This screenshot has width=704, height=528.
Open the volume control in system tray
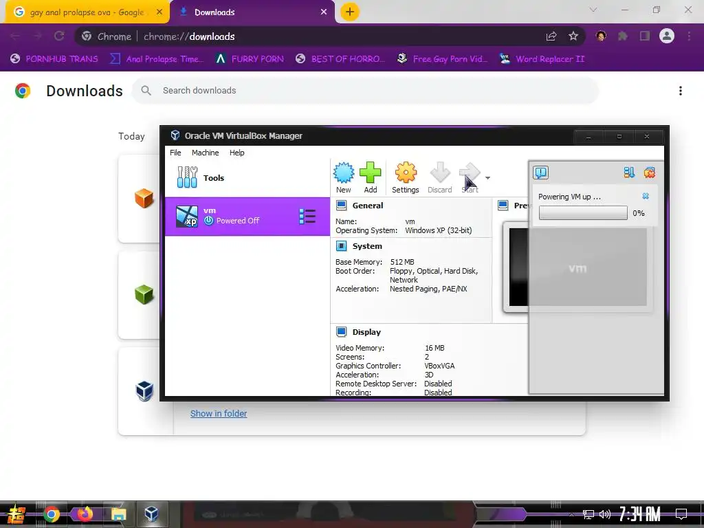(x=605, y=514)
